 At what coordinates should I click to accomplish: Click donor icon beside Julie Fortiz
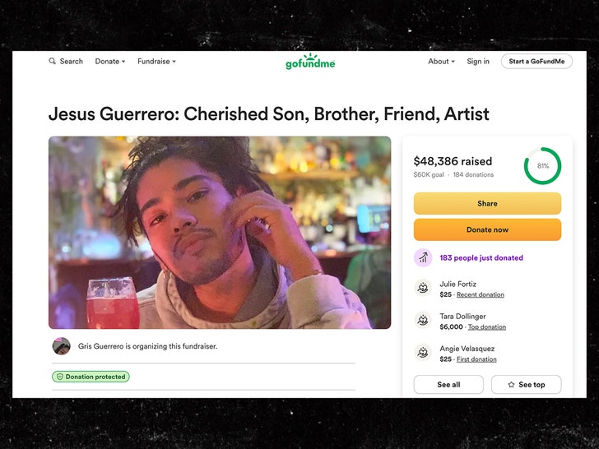click(423, 289)
